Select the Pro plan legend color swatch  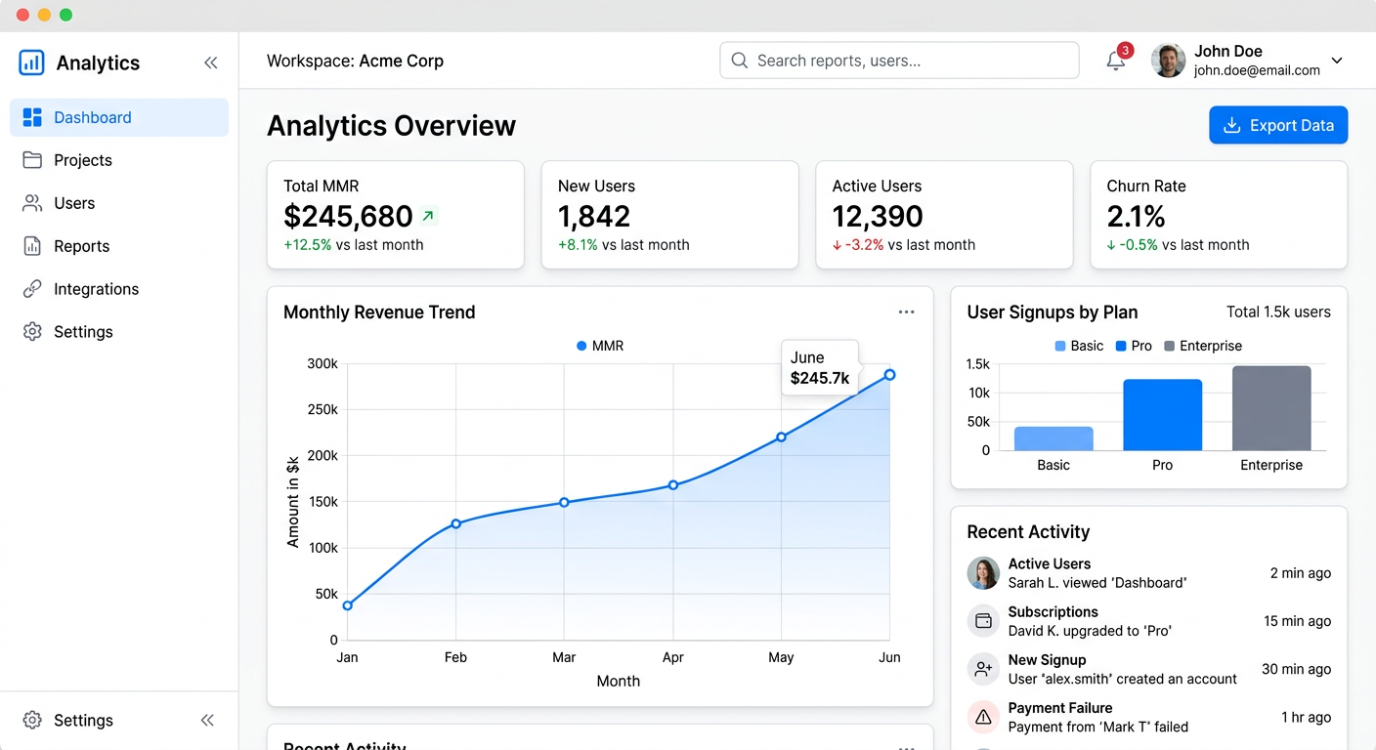tap(1120, 345)
